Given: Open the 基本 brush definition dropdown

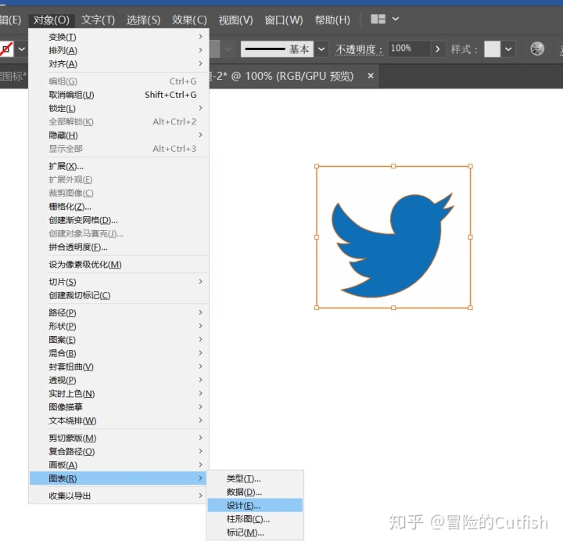Looking at the screenshot, I should [x=321, y=49].
